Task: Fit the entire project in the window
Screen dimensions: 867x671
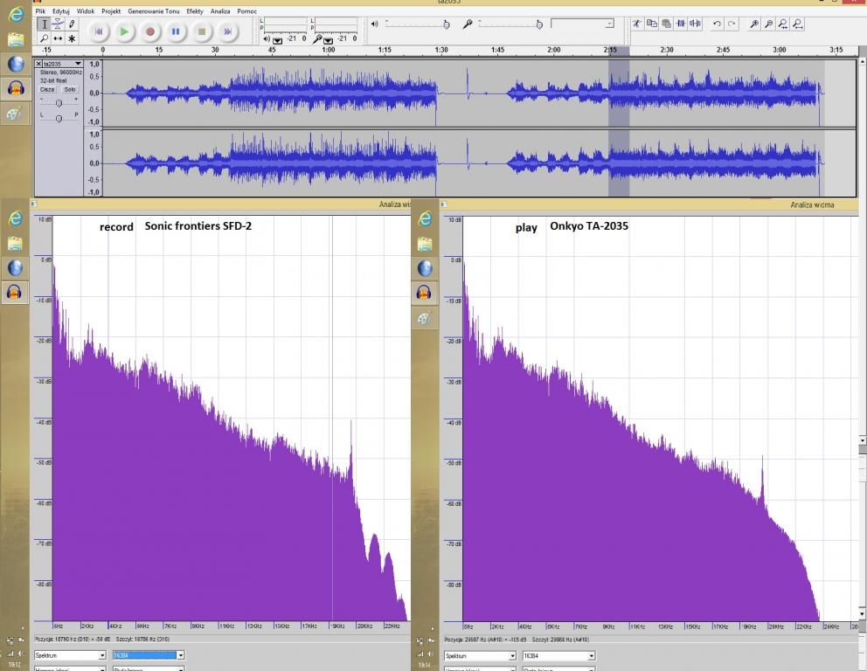Action: coord(797,24)
